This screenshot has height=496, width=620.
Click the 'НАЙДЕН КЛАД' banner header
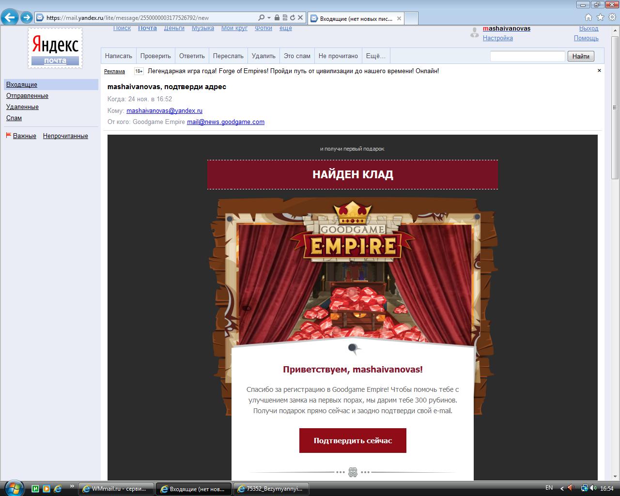pos(353,174)
